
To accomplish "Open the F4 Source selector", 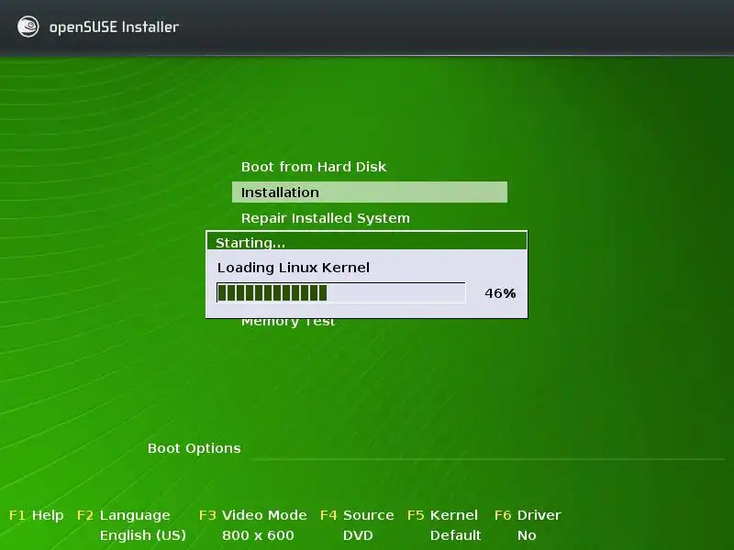I will tap(357, 515).
